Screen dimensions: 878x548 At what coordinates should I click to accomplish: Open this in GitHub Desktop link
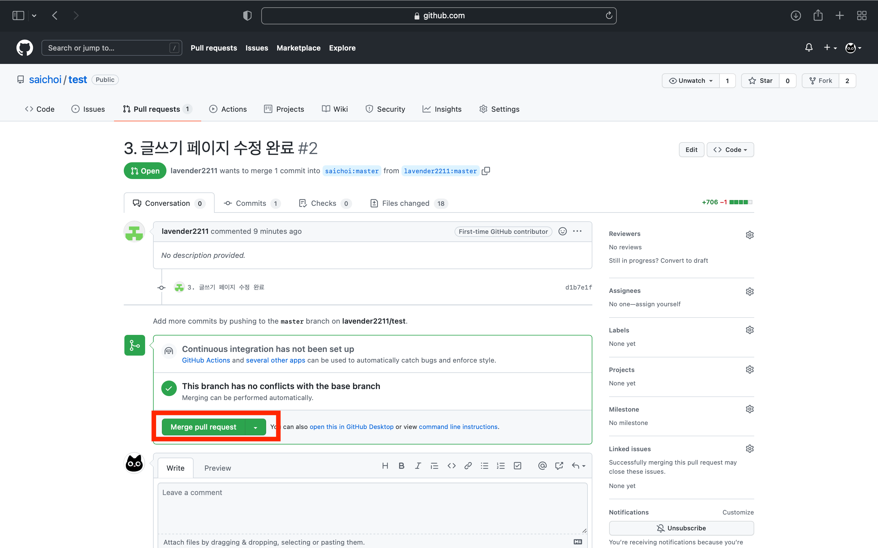pyautogui.click(x=351, y=427)
